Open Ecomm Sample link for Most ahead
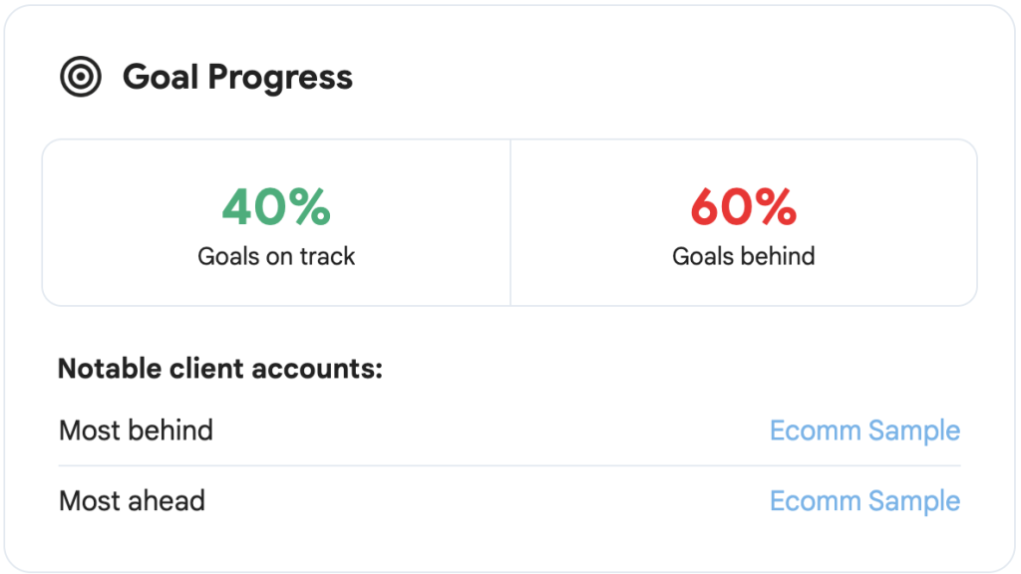 (x=864, y=501)
